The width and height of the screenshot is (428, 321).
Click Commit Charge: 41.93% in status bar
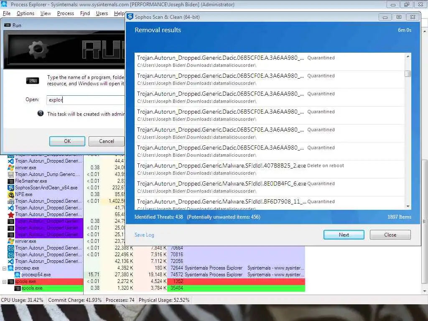(75, 300)
